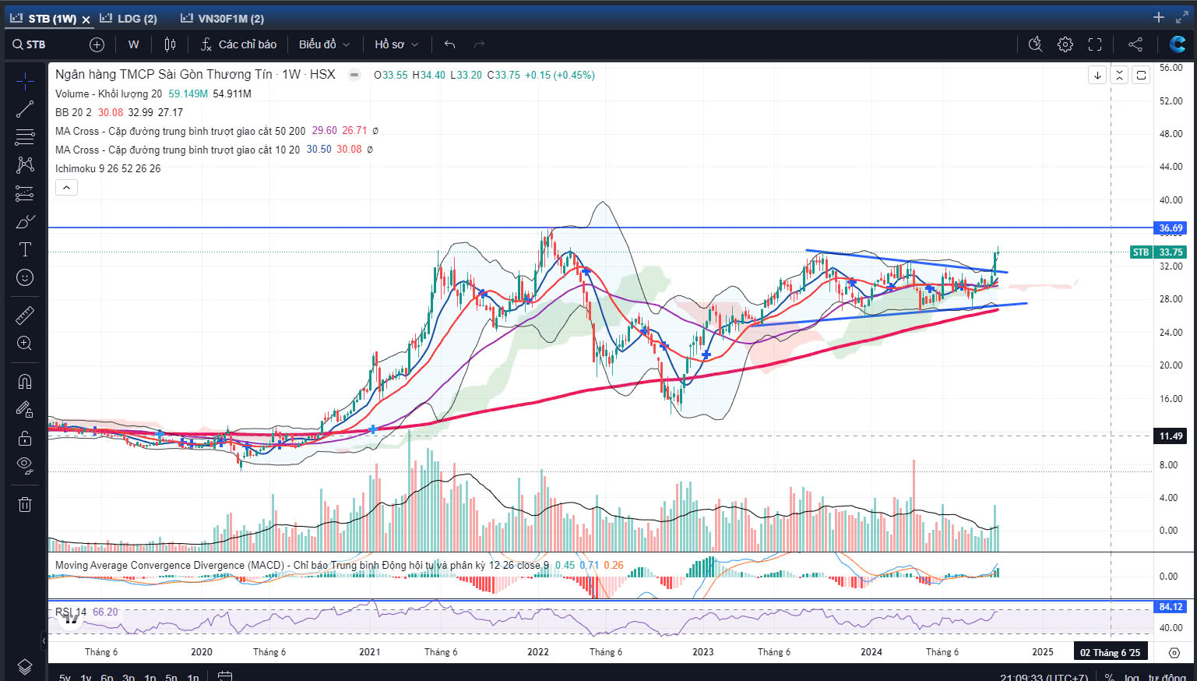The width and height of the screenshot is (1197, 681).
Task: Select the ruler measure tool
Action: (25, 315)
